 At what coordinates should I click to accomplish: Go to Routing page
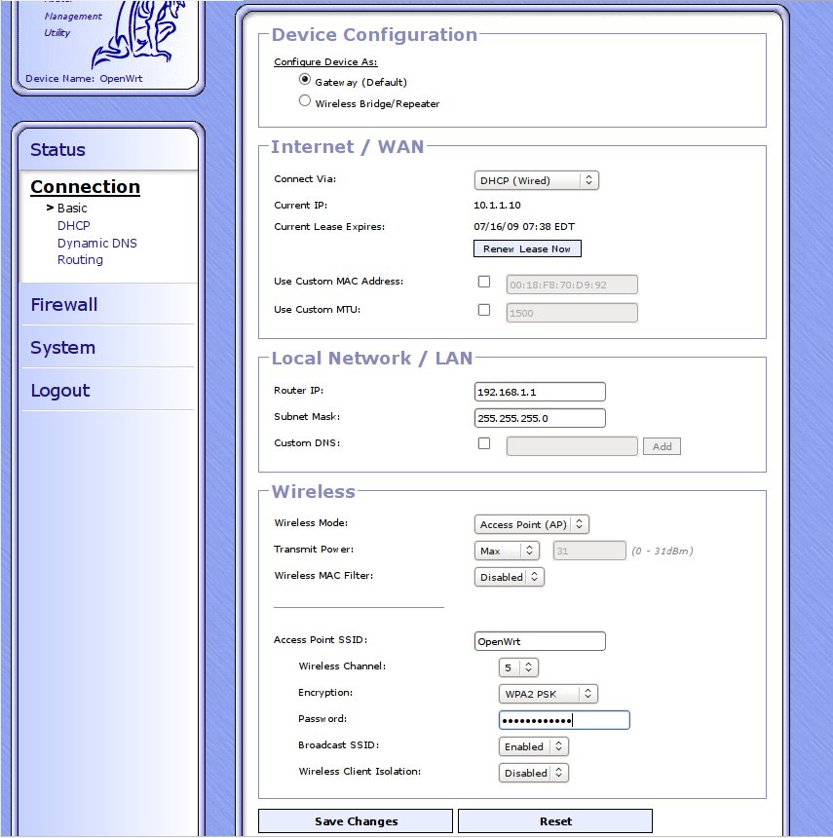pos(80,260)
